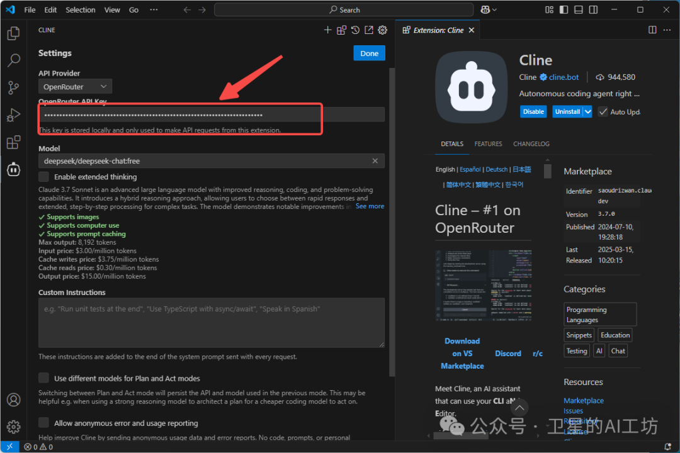Select the Source Control icon
The height and width of the screenshot is (453, 680).
13,87
